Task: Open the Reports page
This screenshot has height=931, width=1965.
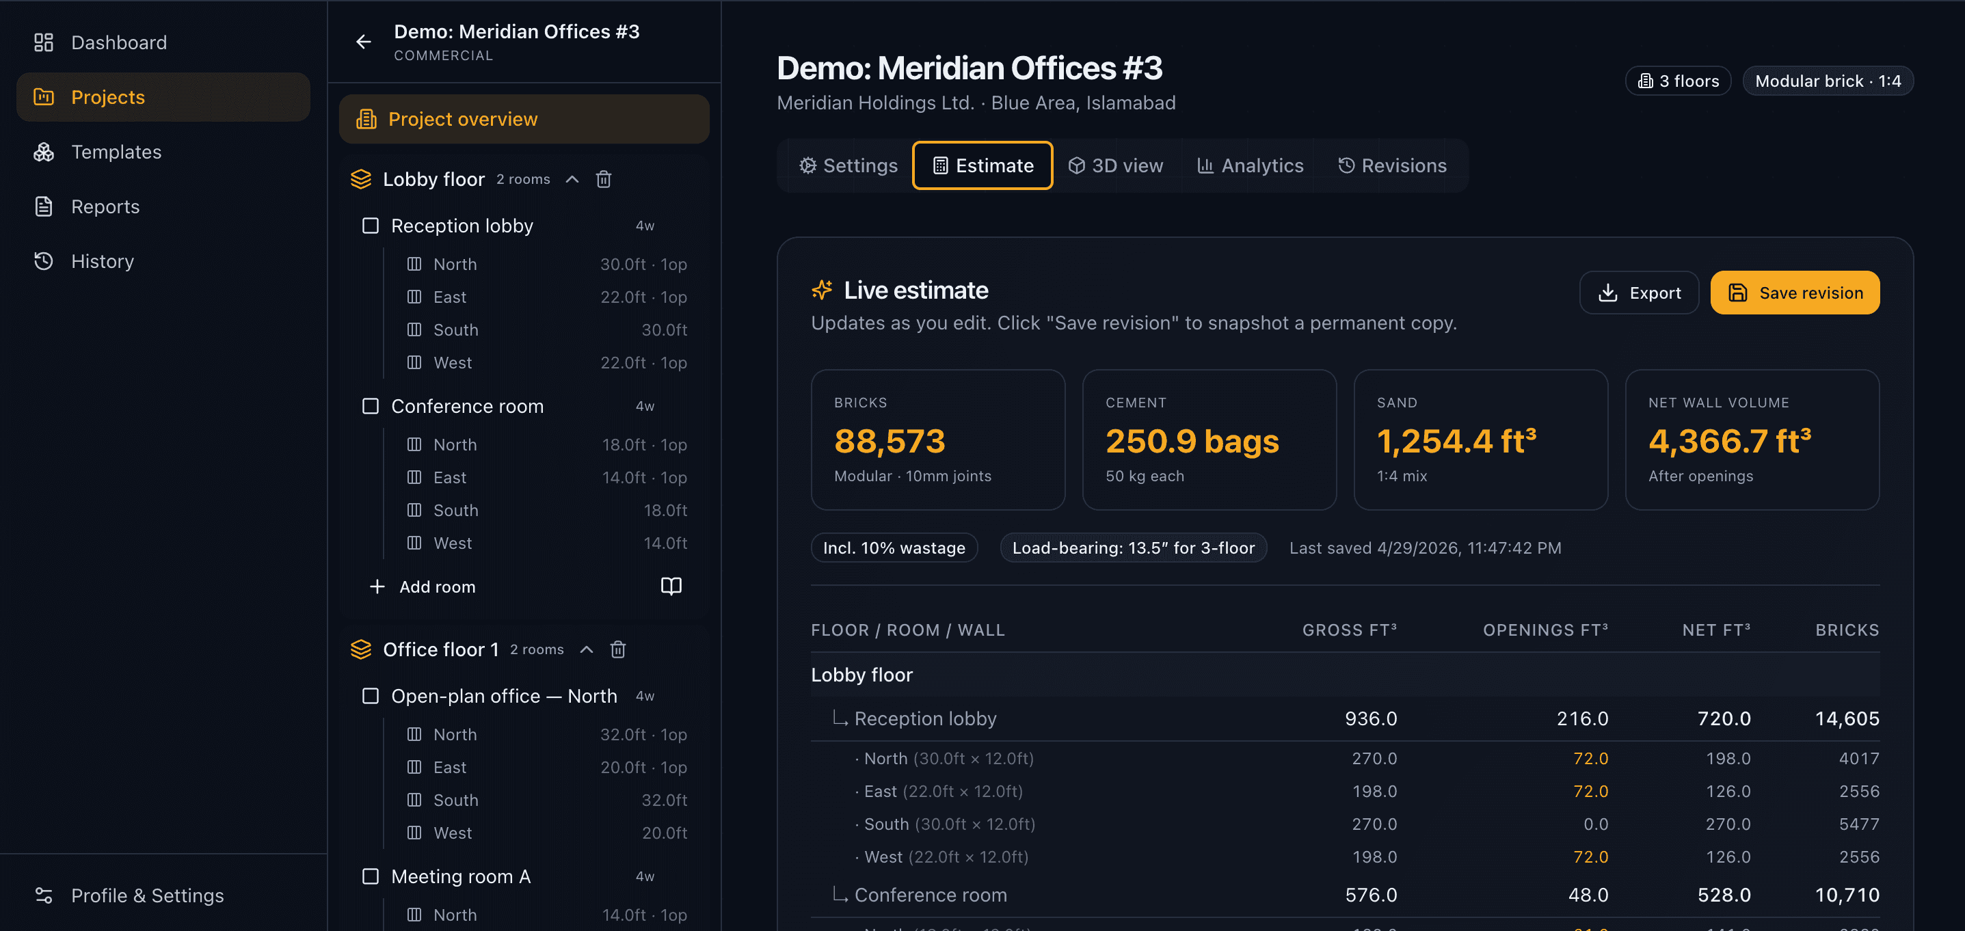Action: tap(163, 206)
